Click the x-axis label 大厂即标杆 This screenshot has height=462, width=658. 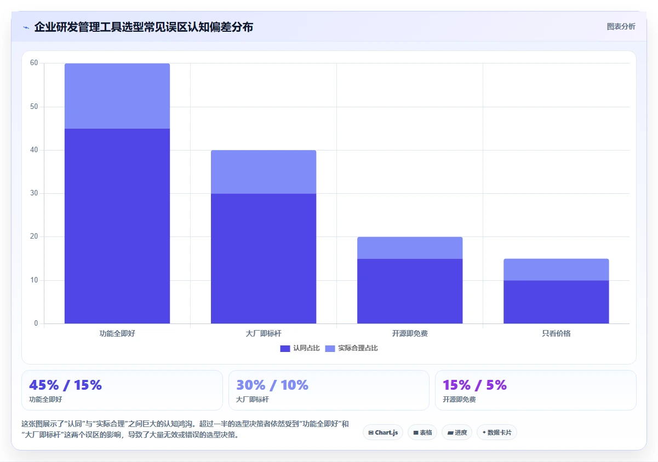264,333
